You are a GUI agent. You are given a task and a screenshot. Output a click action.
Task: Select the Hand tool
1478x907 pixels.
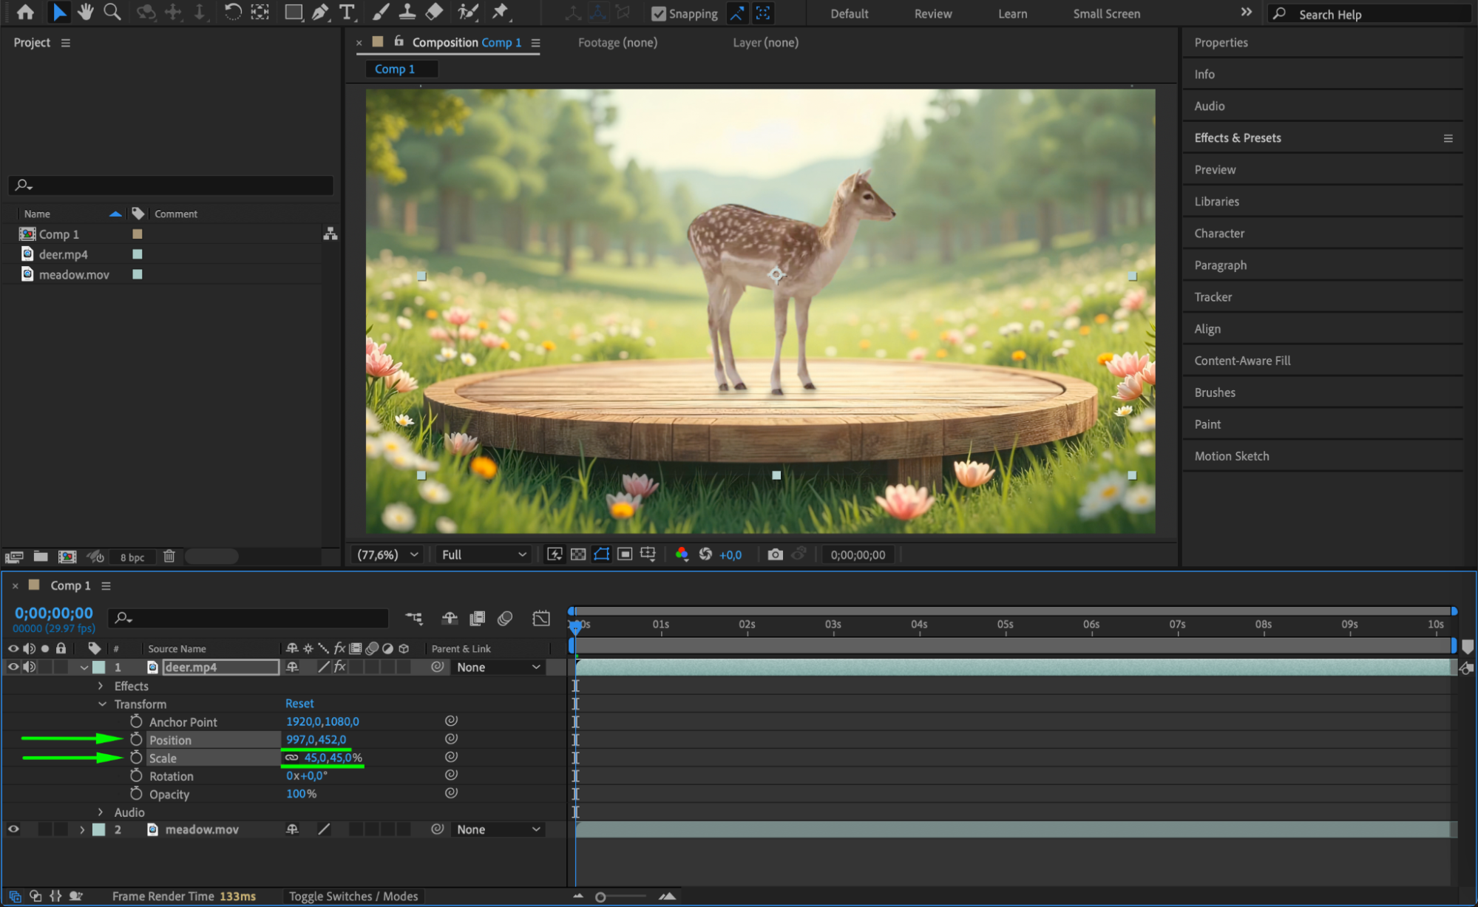click(86, 12)
